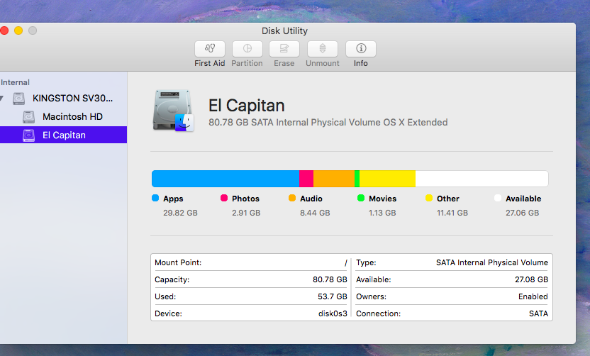Collapse the KINGSTON SV30 disk tree
This screenshot has width=590, height=356.
click(x=2, y=99)
